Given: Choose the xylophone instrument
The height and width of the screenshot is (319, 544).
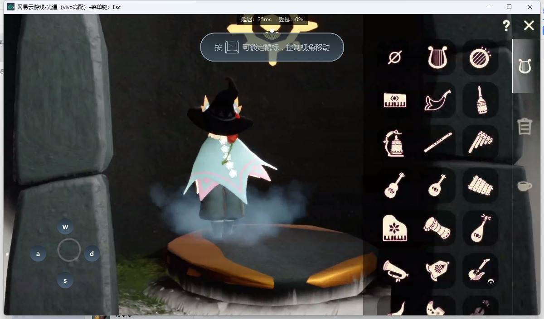Looking at the screenshot, I should coord(481,185).
